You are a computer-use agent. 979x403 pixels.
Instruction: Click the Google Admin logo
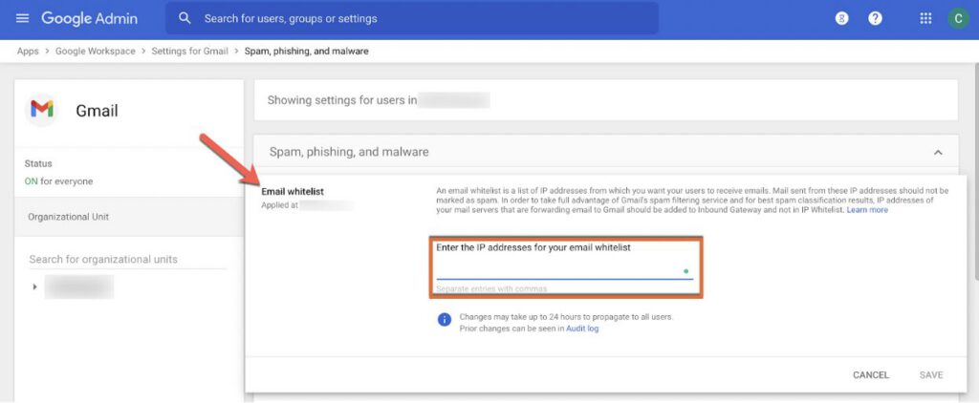[89, 18]
